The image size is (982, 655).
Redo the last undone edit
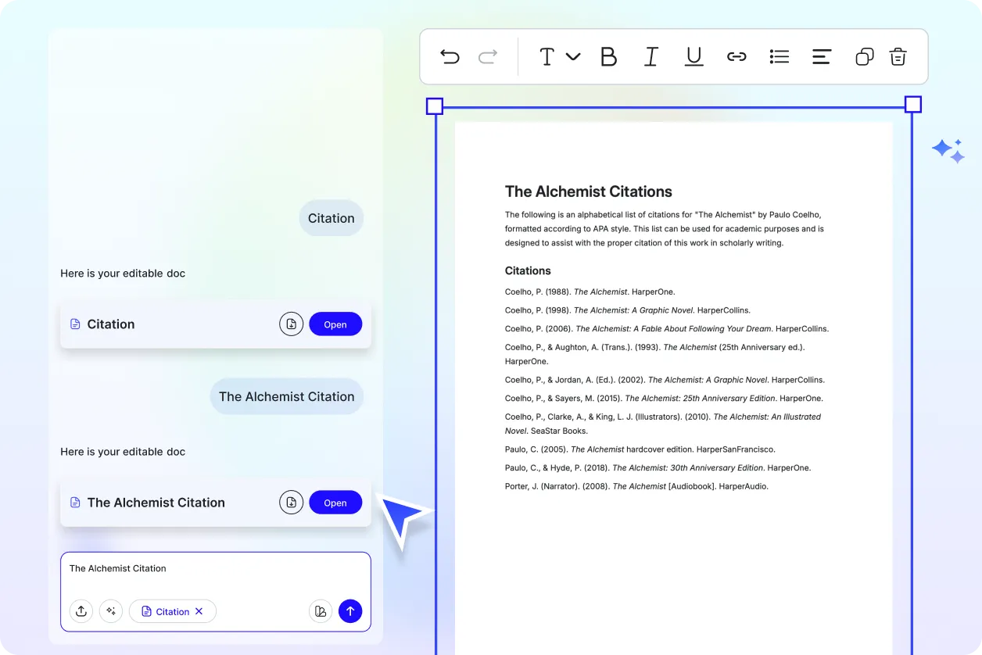coord(488,56)
